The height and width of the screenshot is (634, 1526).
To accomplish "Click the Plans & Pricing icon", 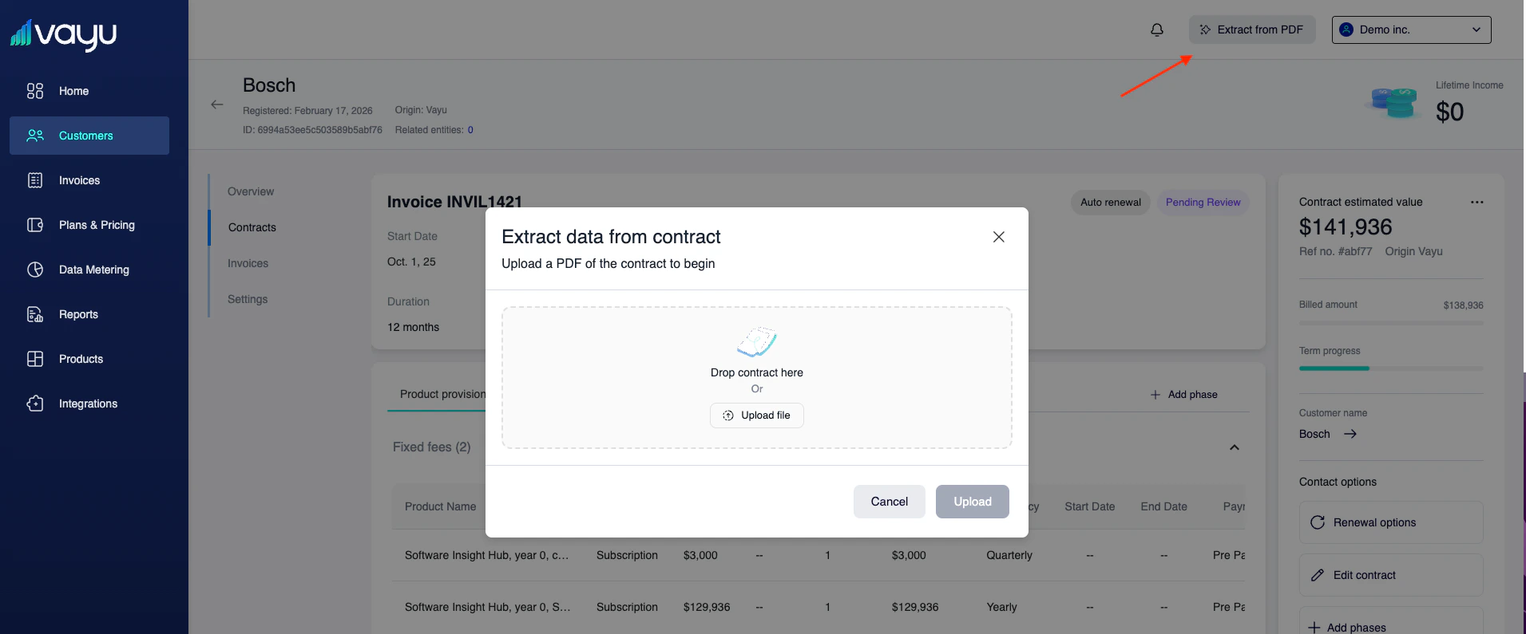I will pos(35,225).
